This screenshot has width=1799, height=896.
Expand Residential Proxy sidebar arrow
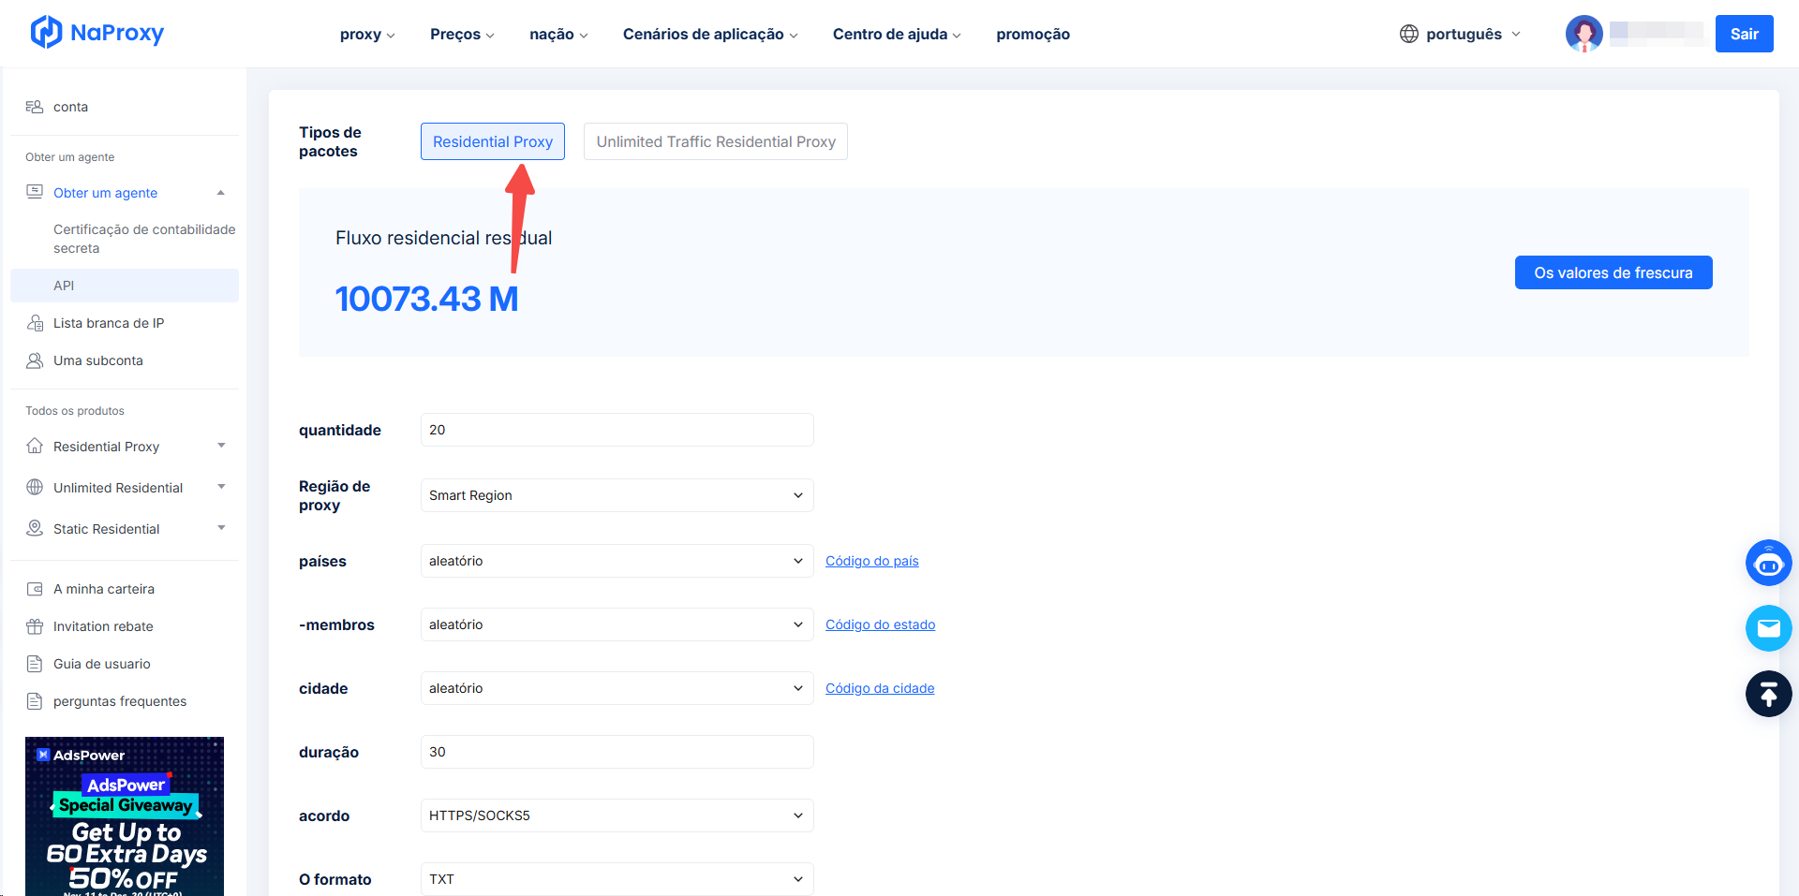click(x=221, y=446)
